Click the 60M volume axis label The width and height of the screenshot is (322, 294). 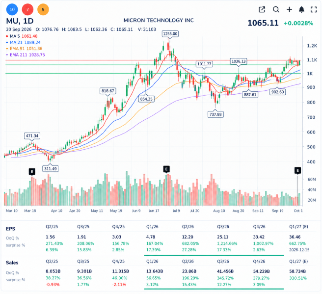pos(312,180)
